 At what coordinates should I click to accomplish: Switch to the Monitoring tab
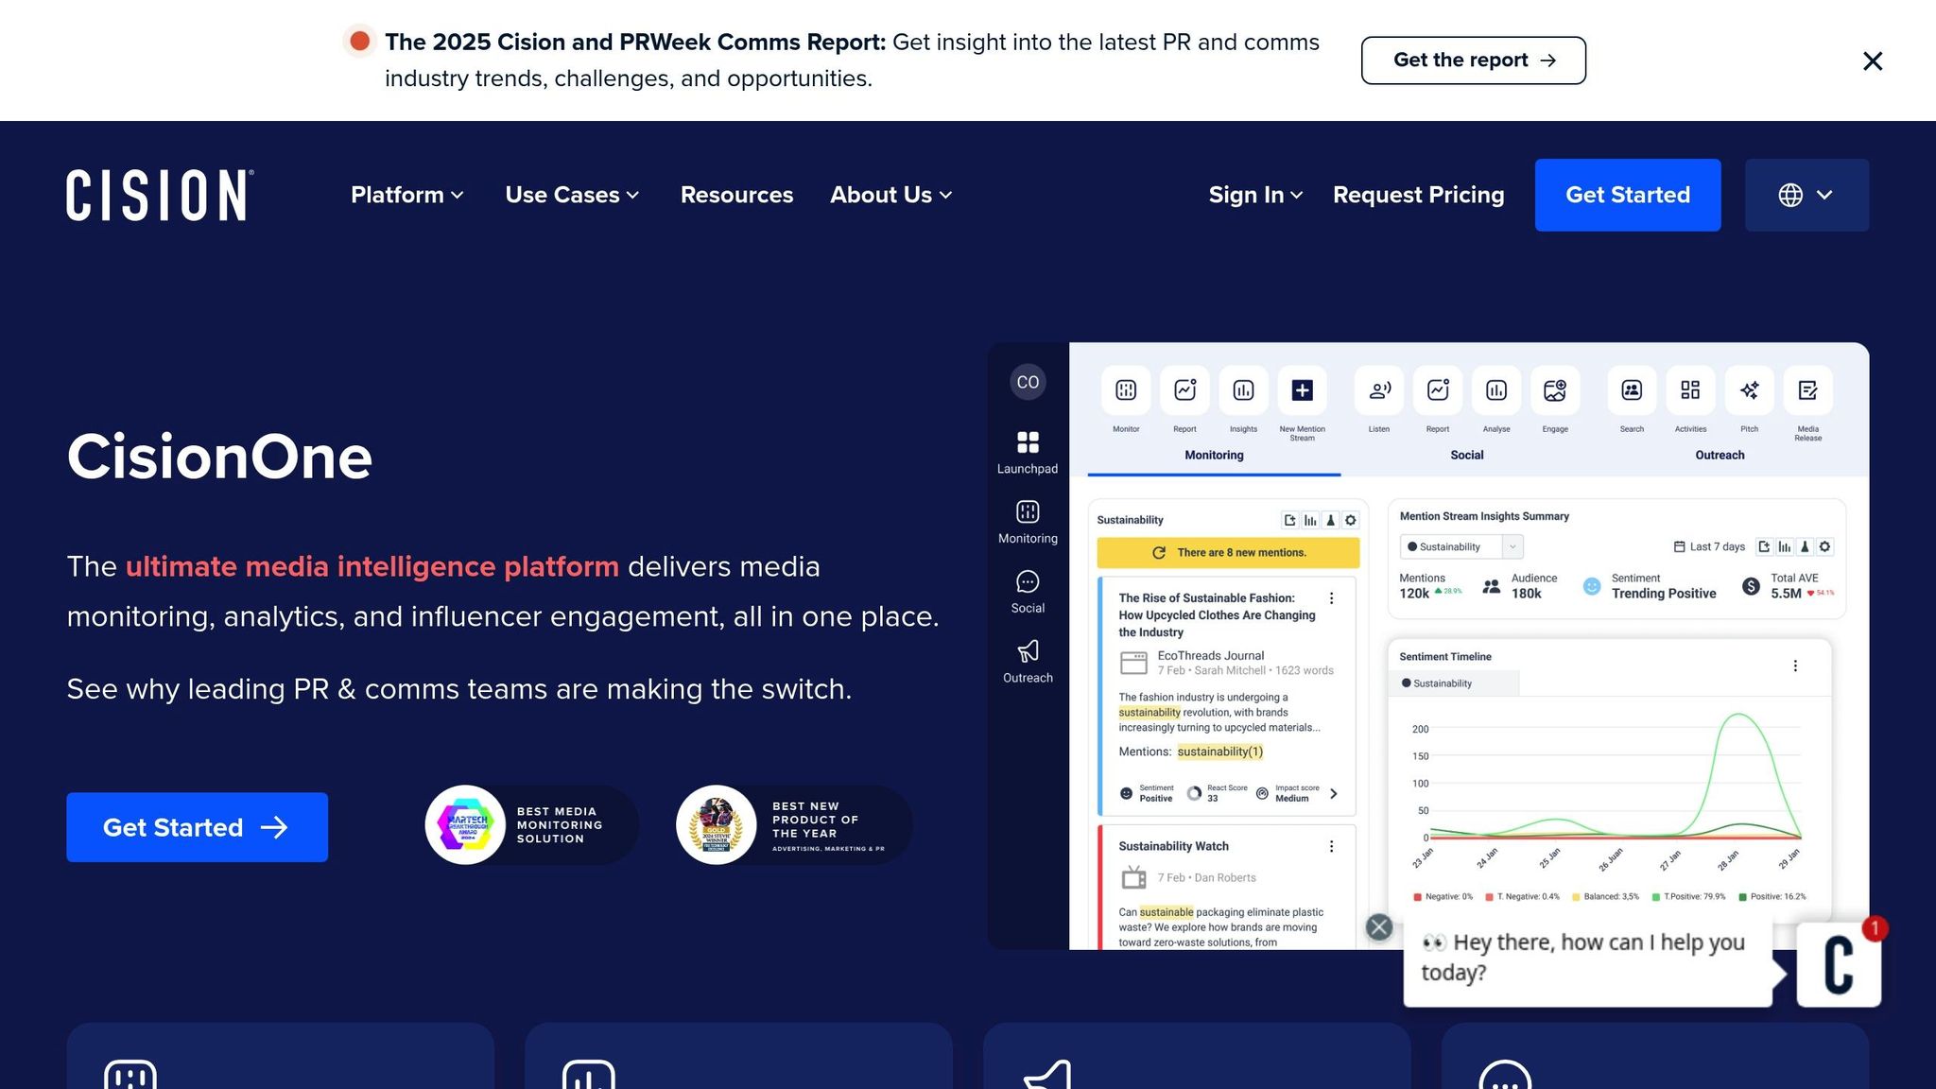1214,456
